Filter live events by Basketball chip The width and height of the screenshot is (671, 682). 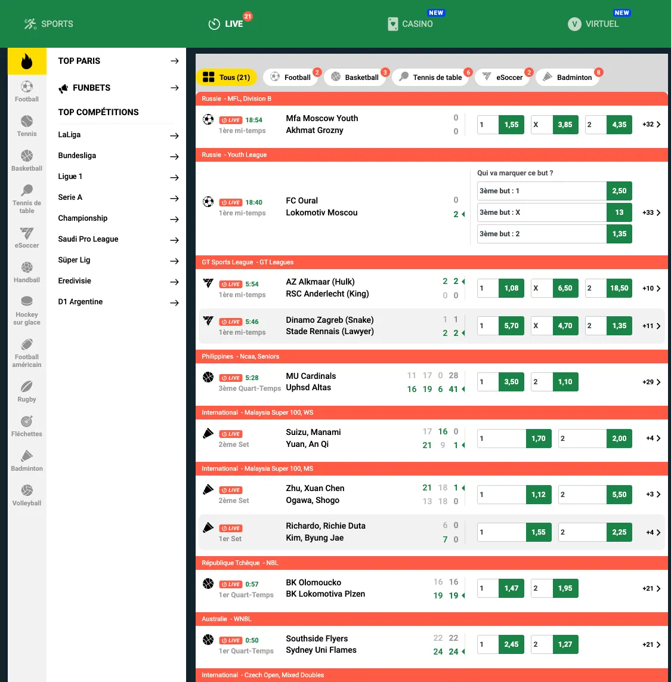click(355, 78)
